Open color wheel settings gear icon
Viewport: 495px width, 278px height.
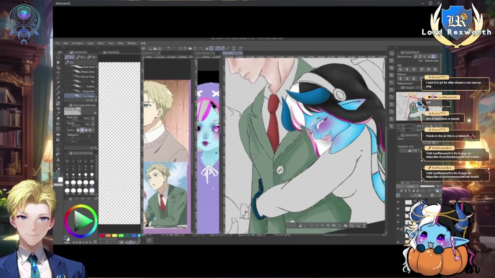[x=95, y=242]
